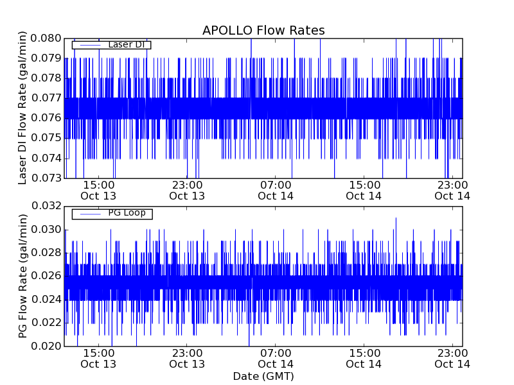The height and width of the screenshot is (385, 514).
Task: Click '15:00 Oct 14' under the Laser DI plot
Action: 364,191
